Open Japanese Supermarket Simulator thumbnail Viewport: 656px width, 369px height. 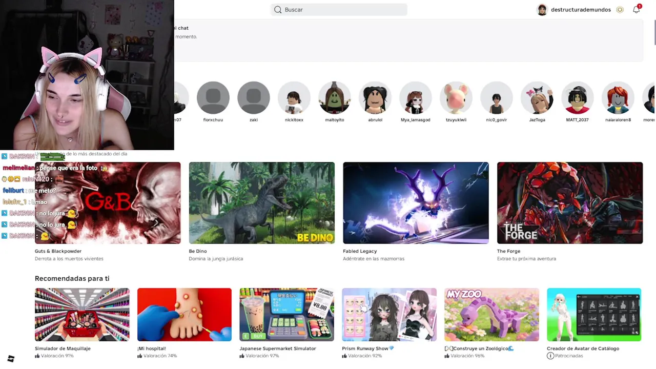point(287,315)
